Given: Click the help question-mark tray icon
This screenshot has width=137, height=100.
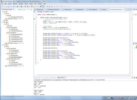Looking at the screenshot, I should 112,98.
